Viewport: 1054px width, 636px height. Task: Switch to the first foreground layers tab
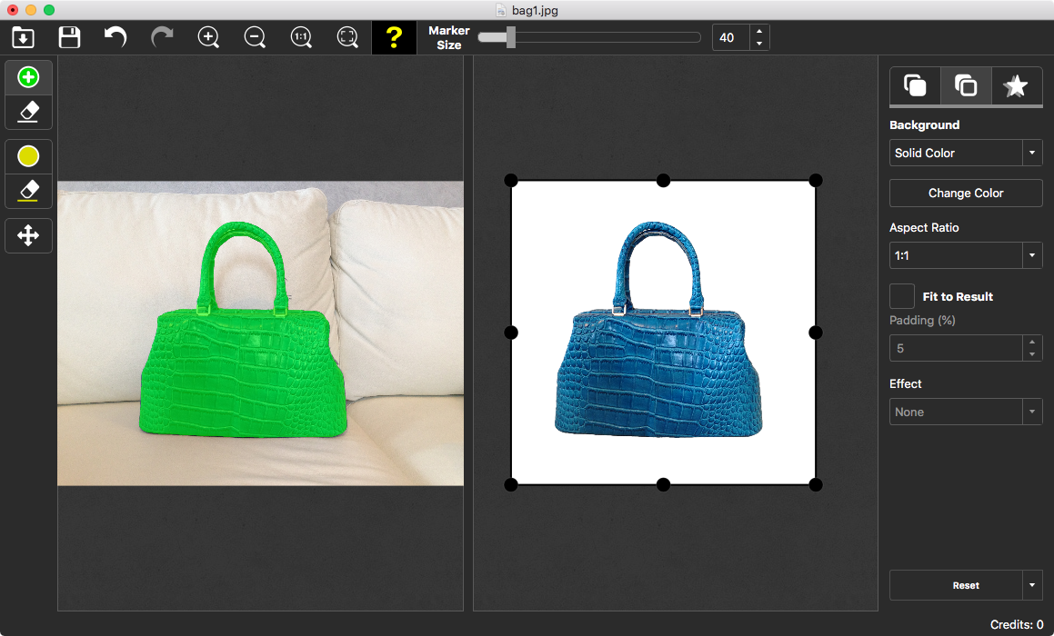(x=915, y=86)
